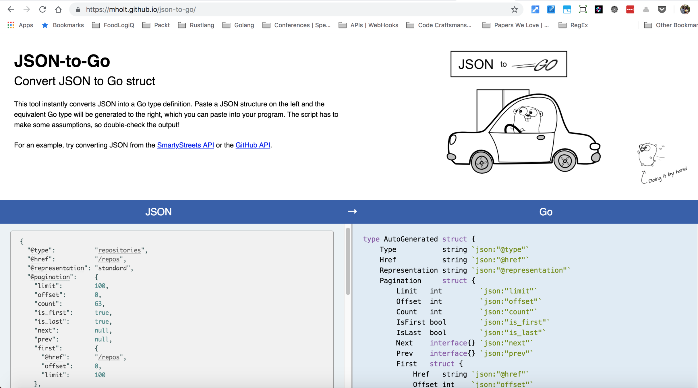698x388 pixels.
Task: Click the screenshot capture extension icon
Action: (583, 9)
